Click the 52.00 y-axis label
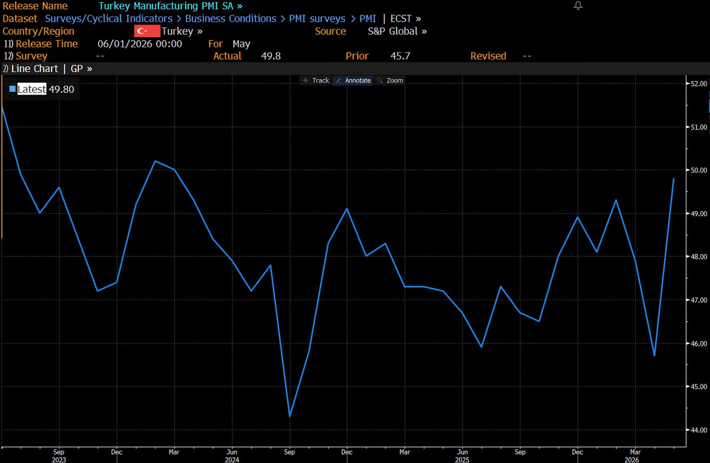Screen dimensions: 710x463 698,84
